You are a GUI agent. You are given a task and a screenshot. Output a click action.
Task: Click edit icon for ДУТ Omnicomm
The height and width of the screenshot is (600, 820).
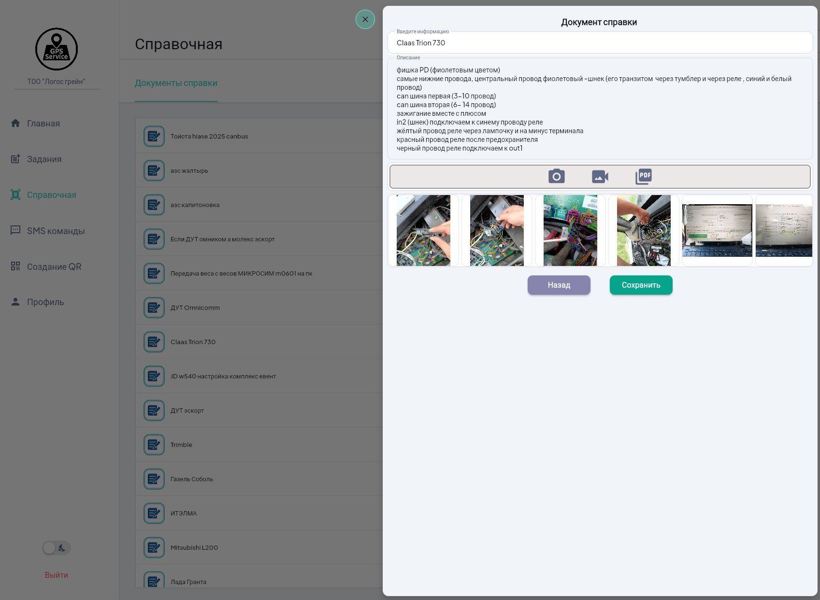[154, 307]
